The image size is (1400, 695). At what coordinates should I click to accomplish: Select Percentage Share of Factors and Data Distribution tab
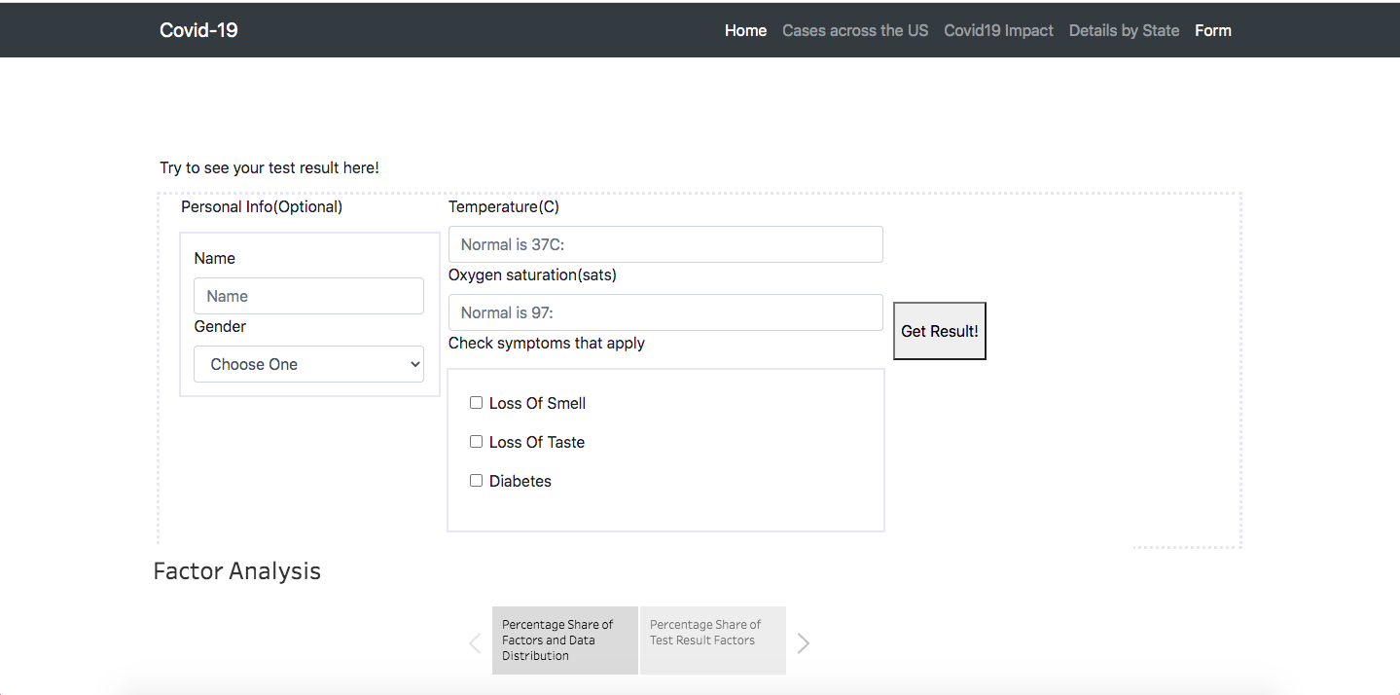tap(564, 640)
